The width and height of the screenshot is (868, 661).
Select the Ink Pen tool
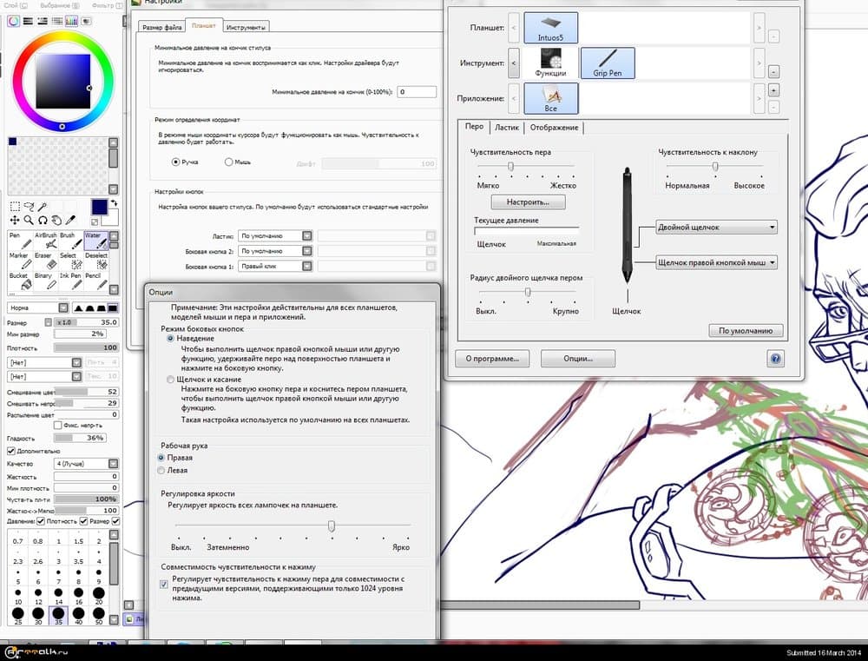[69, 281]
